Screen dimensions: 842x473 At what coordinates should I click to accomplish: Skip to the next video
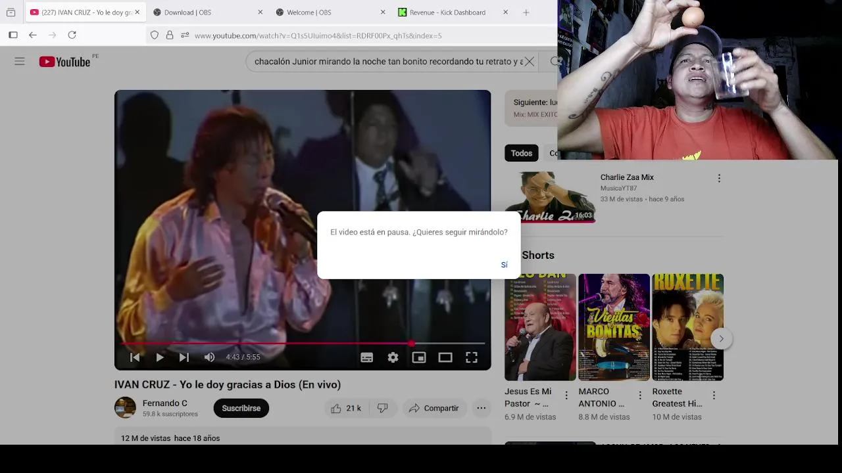pos(184,357)
